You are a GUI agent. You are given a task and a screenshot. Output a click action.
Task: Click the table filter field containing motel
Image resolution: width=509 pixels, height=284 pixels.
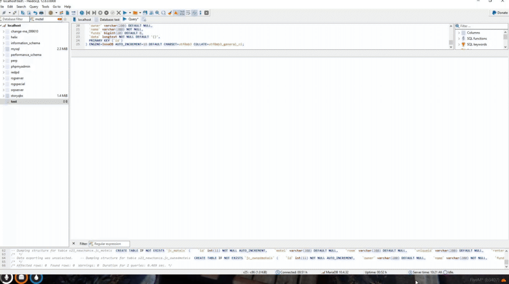pyautogui.click(x=45, y=19)
